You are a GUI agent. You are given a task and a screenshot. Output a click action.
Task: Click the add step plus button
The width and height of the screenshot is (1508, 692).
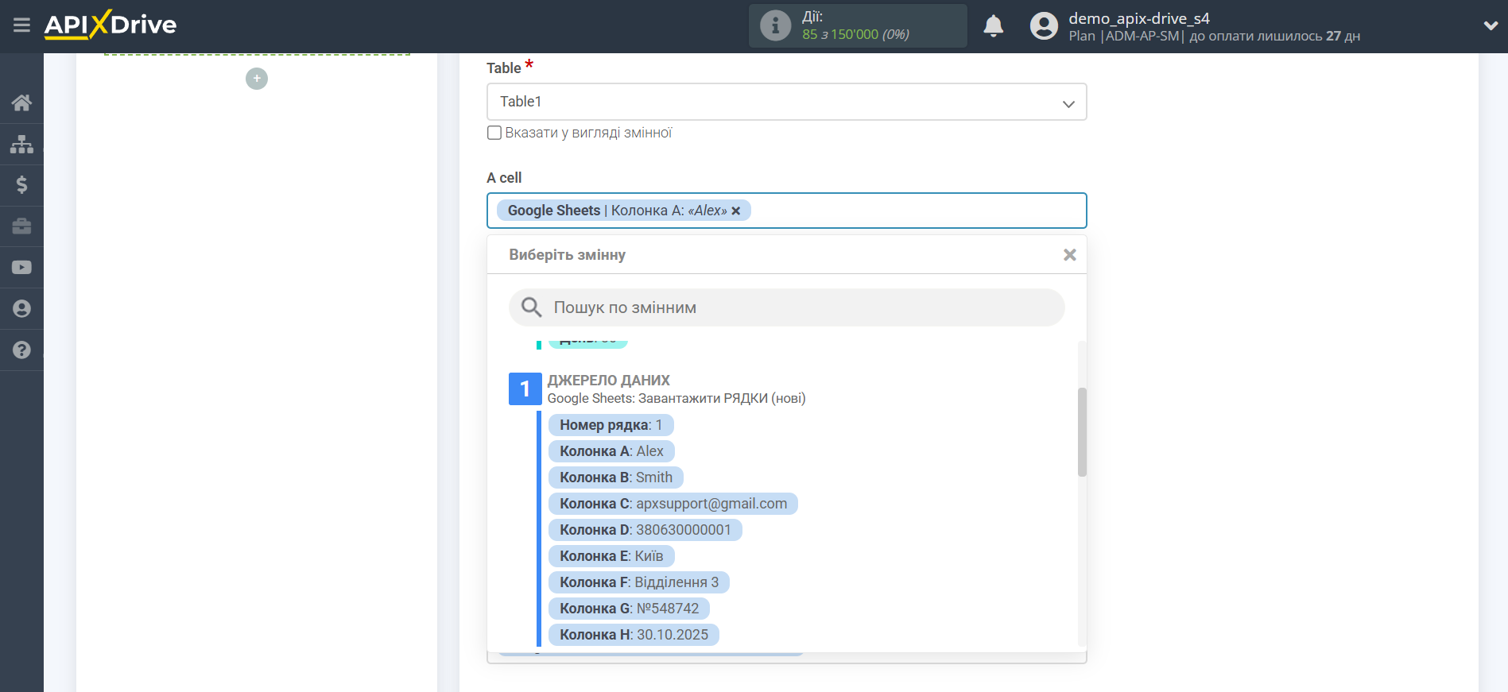point(257,79)
